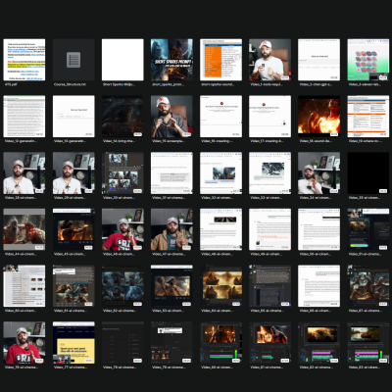The height and width of the screenshot is (392, 392).
Task: Open the all-black Video_35 thumbnail
Action: coord(368,172)
